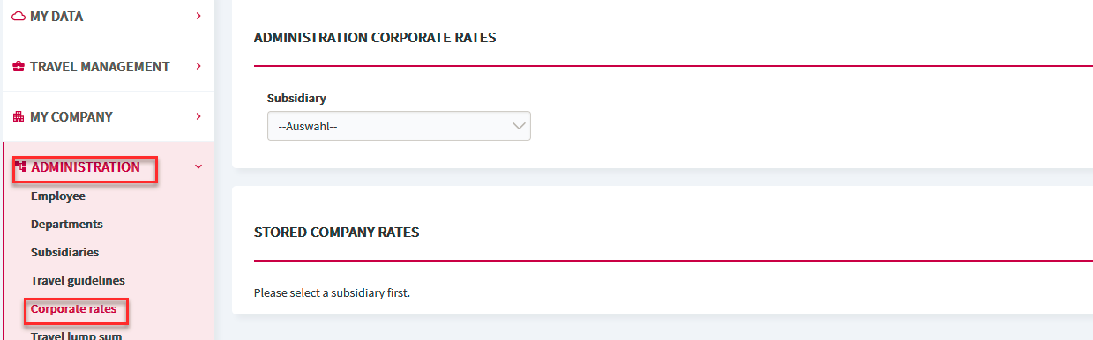
Task: Click the briefcase icon beside TRAVEL MANAGEMENT
Action: click(x=19, y=66)
